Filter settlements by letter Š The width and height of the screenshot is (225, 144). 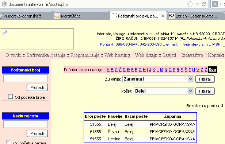[186, 70]
